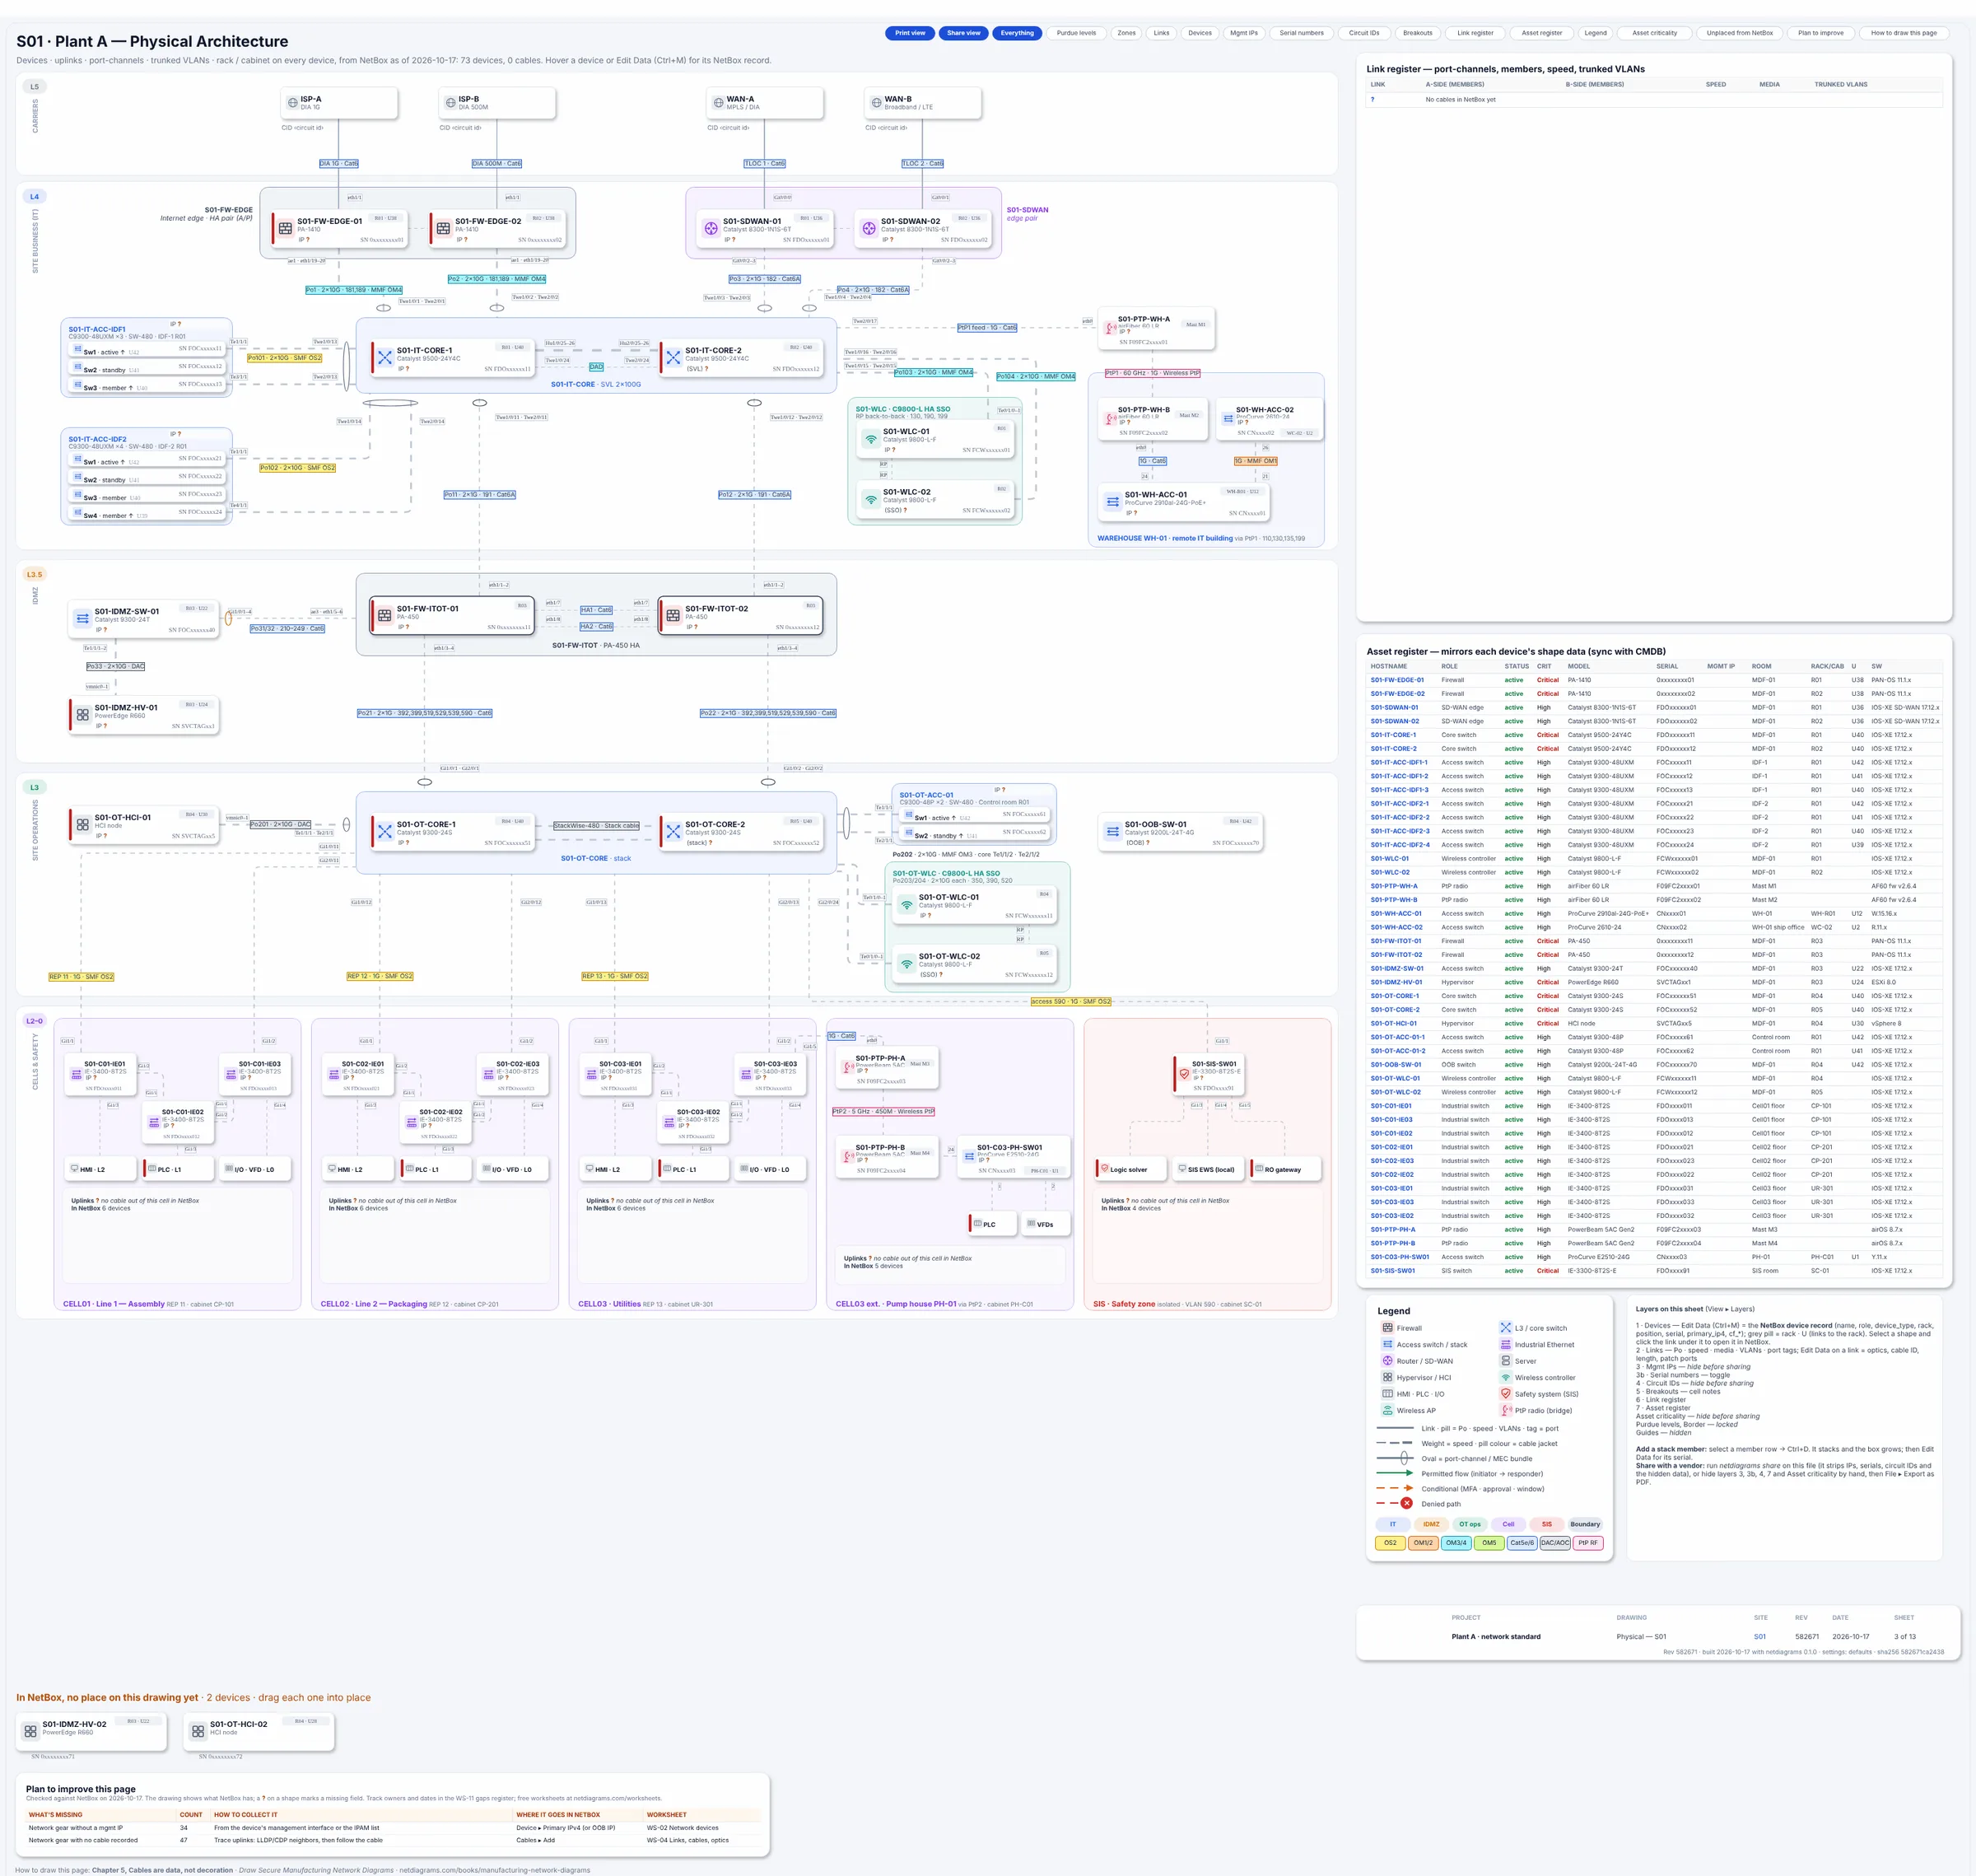Select the firewall icon on S01-FW-ITOT-02
1976x1876 pixels.
pyautogui.click(x=673, y=615)
